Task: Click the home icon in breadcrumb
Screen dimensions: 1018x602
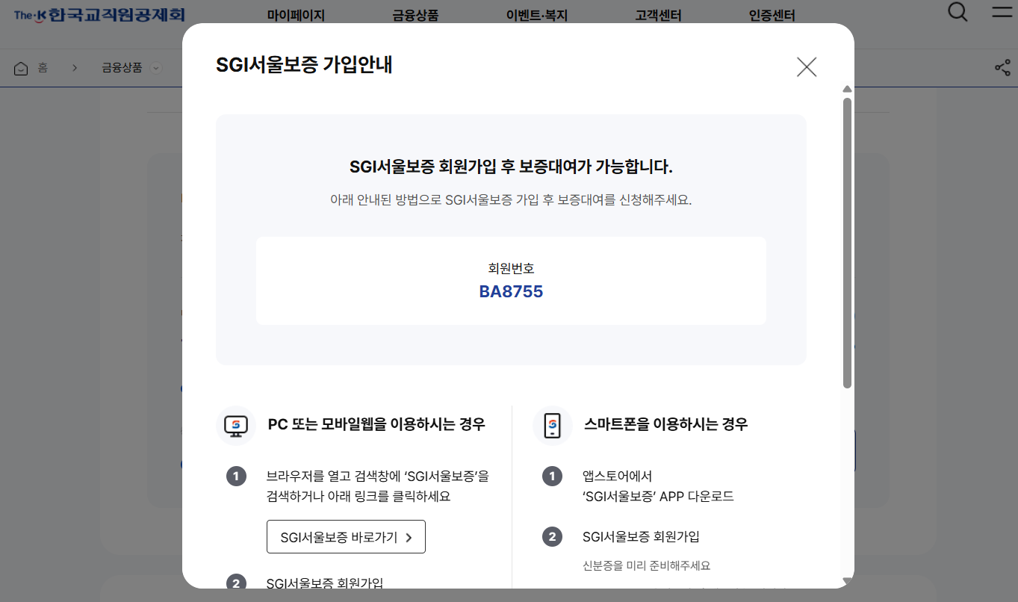Action: [x=21, y=68]
